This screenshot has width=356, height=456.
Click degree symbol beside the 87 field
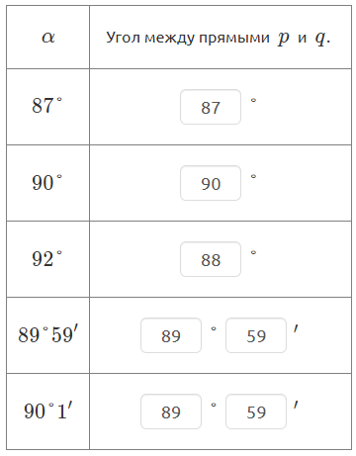point(253,100)
